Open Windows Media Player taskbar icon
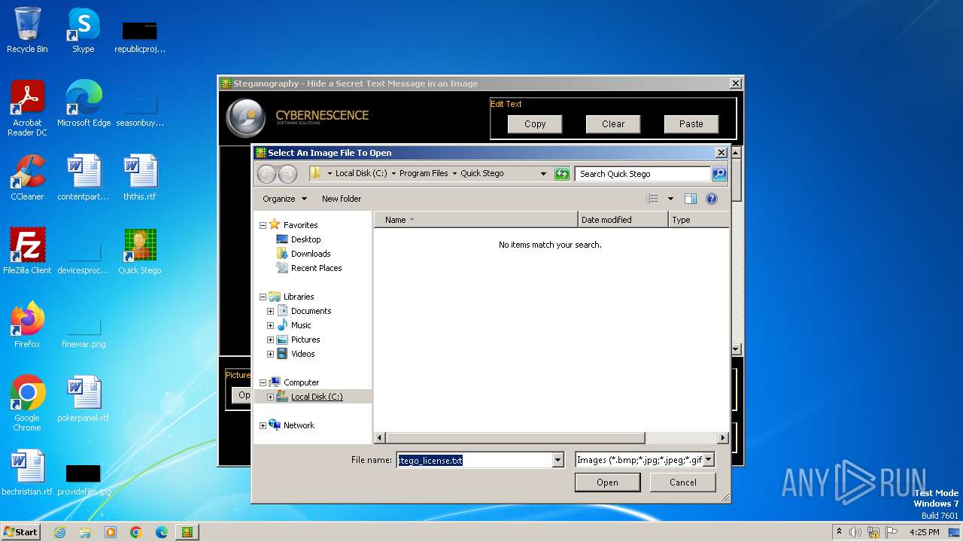963x542 pixels. click(x=111, y=532)
